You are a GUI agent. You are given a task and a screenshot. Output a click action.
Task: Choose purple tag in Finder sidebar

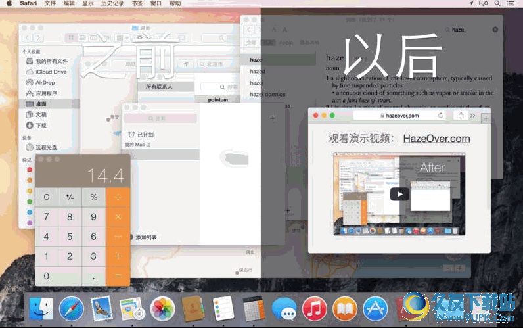point(30,223)
